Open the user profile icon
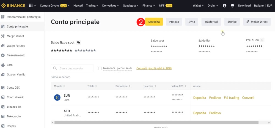 pyautogui.click(x=224, y=6)
